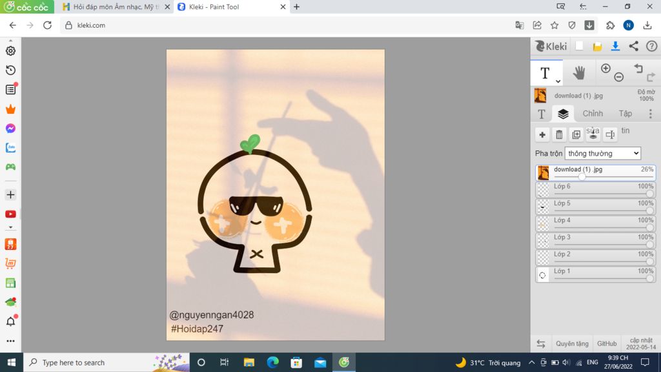This screenshot has height=372, width=661.
Task: Open the Tập file tab
Action: coord(625,114)
